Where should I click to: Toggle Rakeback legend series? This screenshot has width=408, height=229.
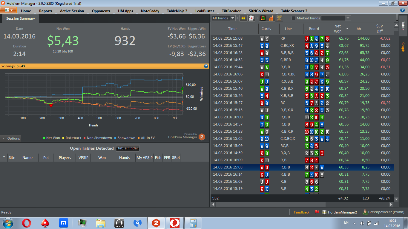72,138
